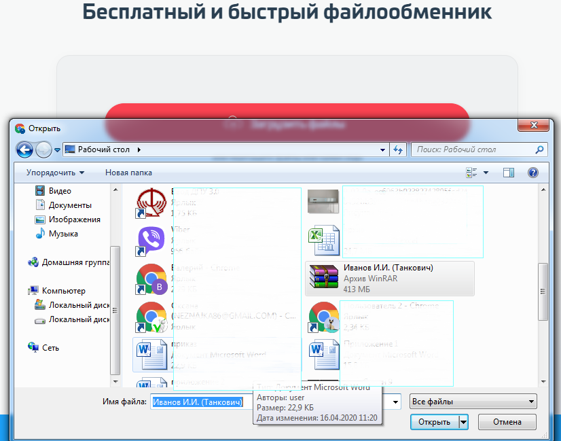Click the red upload button on webpage
This screenshot has width=561, height=441.
287,123
